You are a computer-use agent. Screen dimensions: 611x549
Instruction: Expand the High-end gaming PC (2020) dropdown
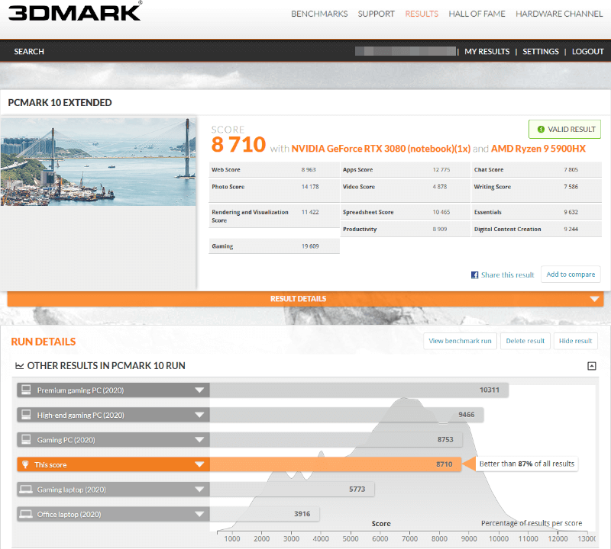point(199,416)
